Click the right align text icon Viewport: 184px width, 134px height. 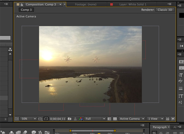coord(167,133)
